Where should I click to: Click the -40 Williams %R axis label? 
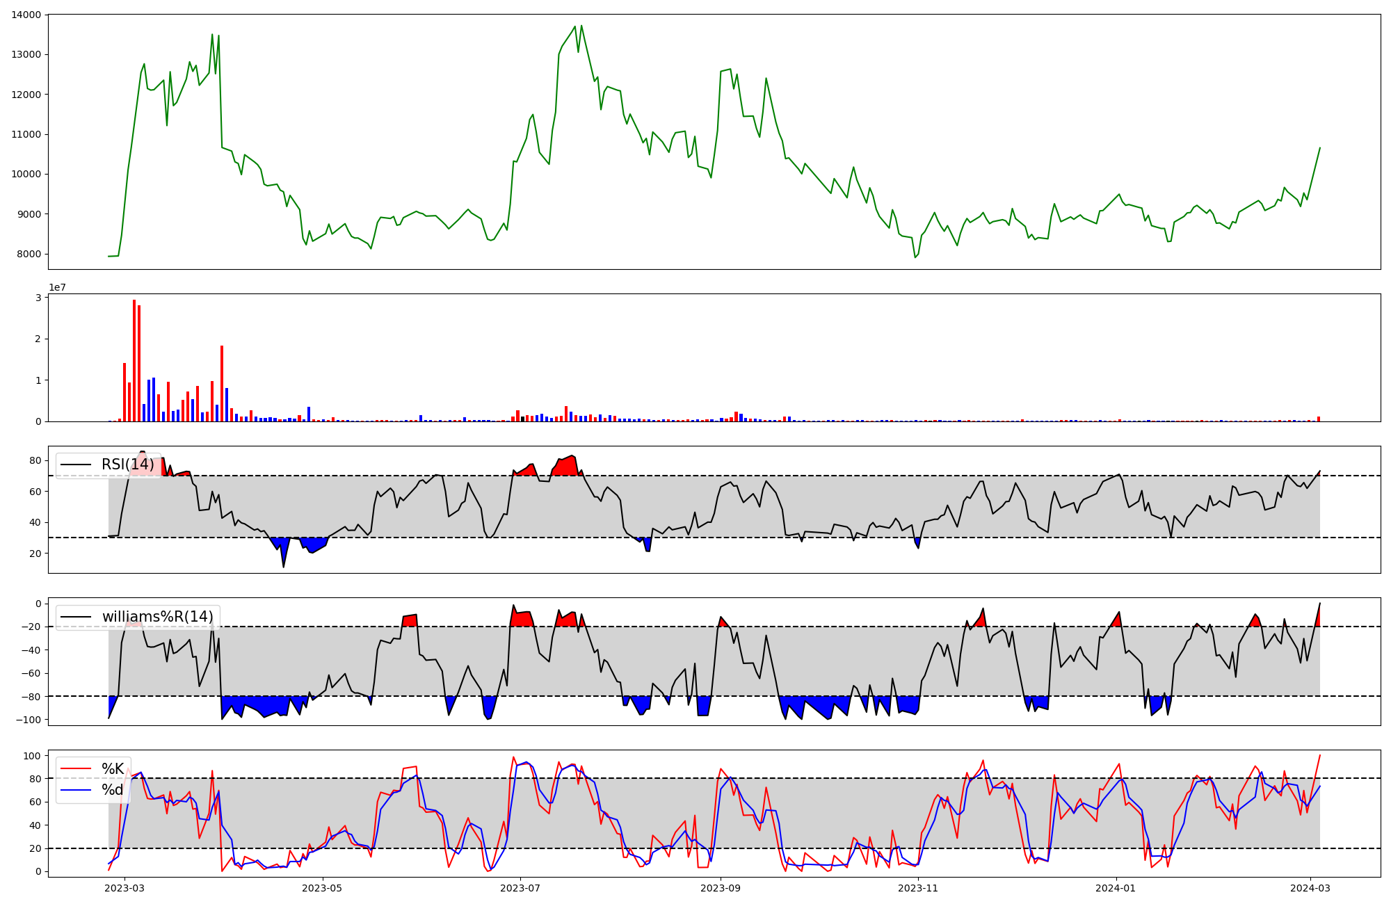pyautogui.click(x=31, y=650)
